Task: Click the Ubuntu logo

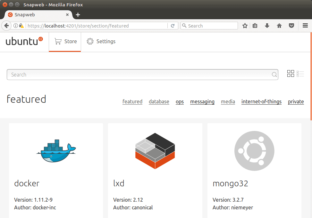Action: coord(24,41)
